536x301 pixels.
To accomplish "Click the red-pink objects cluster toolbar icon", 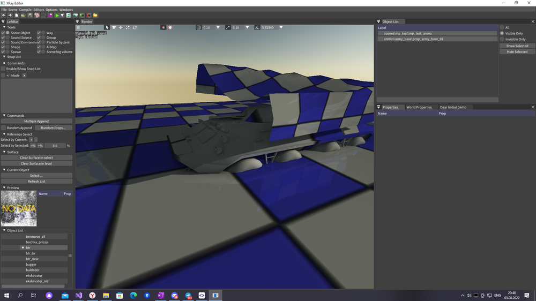I will [x=37, y=16].
